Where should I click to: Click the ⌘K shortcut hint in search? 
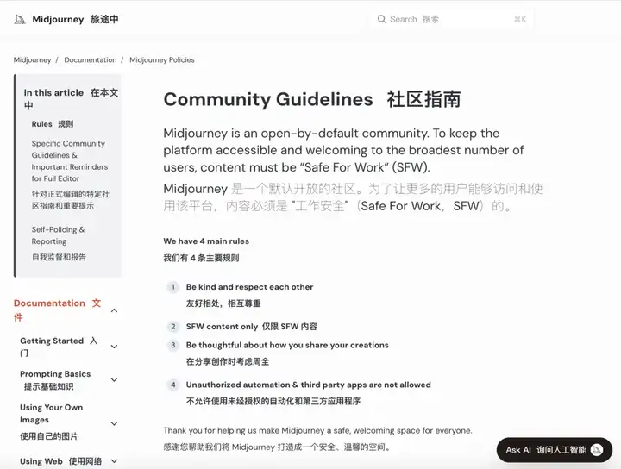point(520,19)
